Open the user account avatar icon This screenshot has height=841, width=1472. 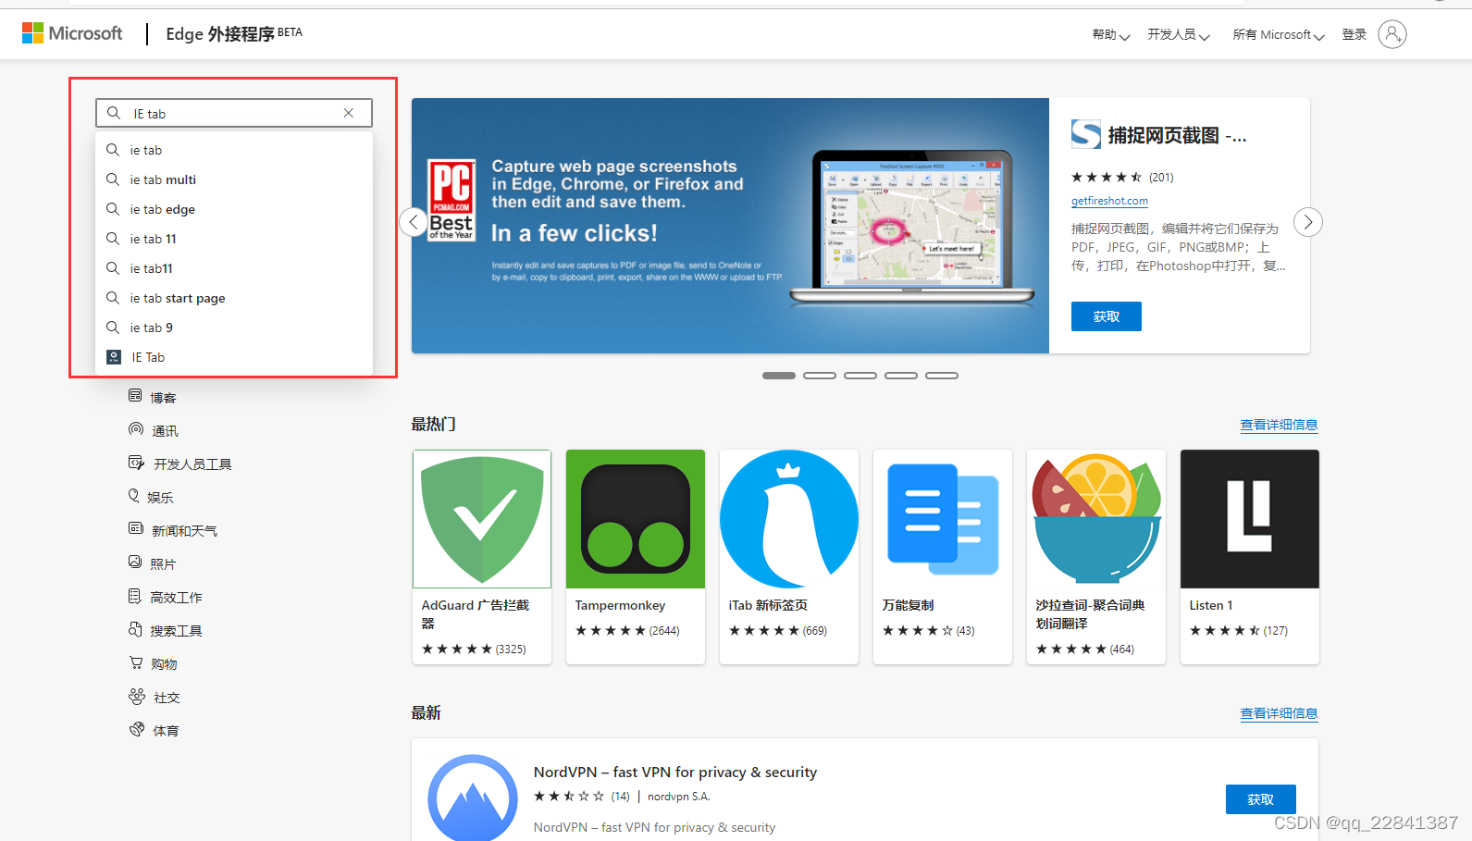click(1392, 34)
